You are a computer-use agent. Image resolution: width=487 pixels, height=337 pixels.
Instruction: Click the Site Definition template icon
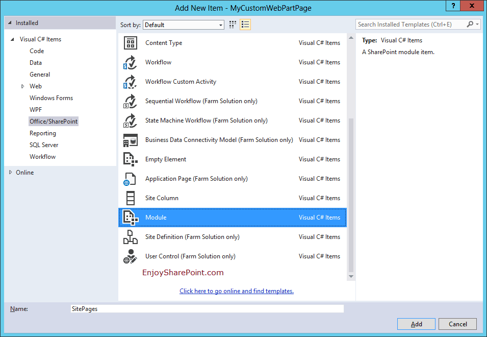(x=131, y=237)
